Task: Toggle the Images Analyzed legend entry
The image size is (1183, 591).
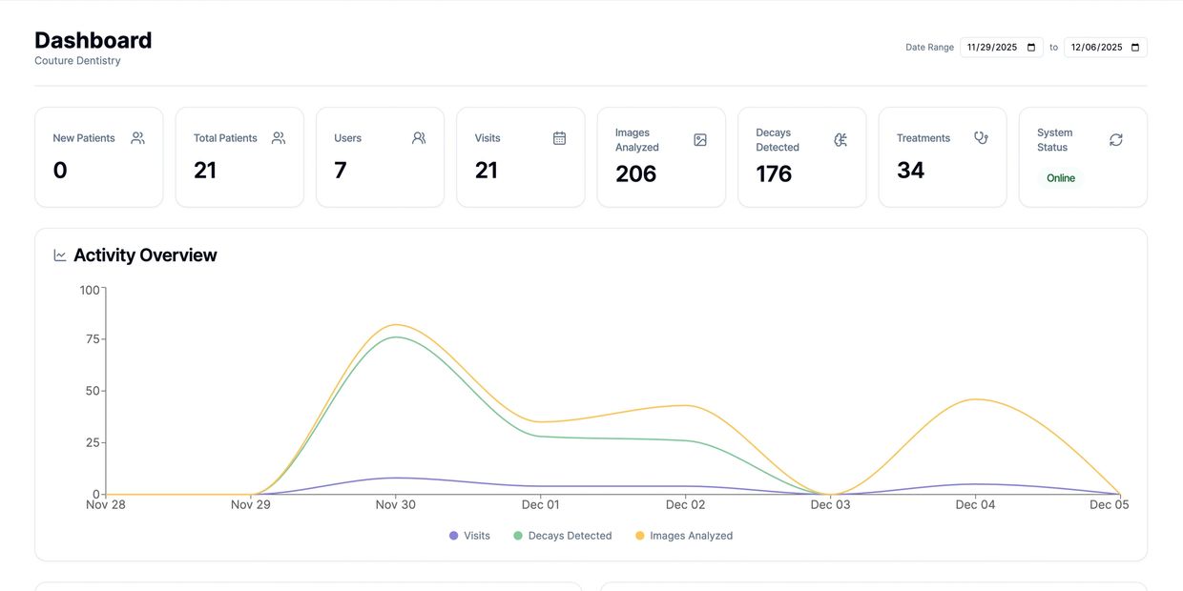Action: click(x=684, y=536)
